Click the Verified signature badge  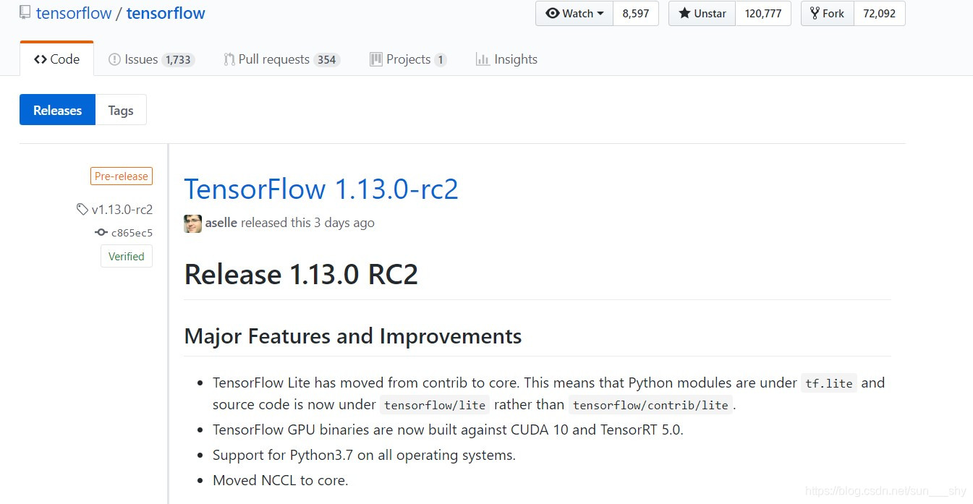tap(127, 256)
